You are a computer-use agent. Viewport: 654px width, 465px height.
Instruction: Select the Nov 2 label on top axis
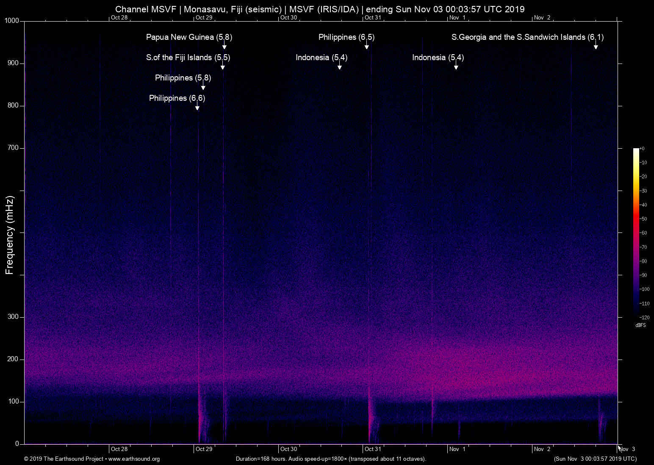tap(543, 17)
